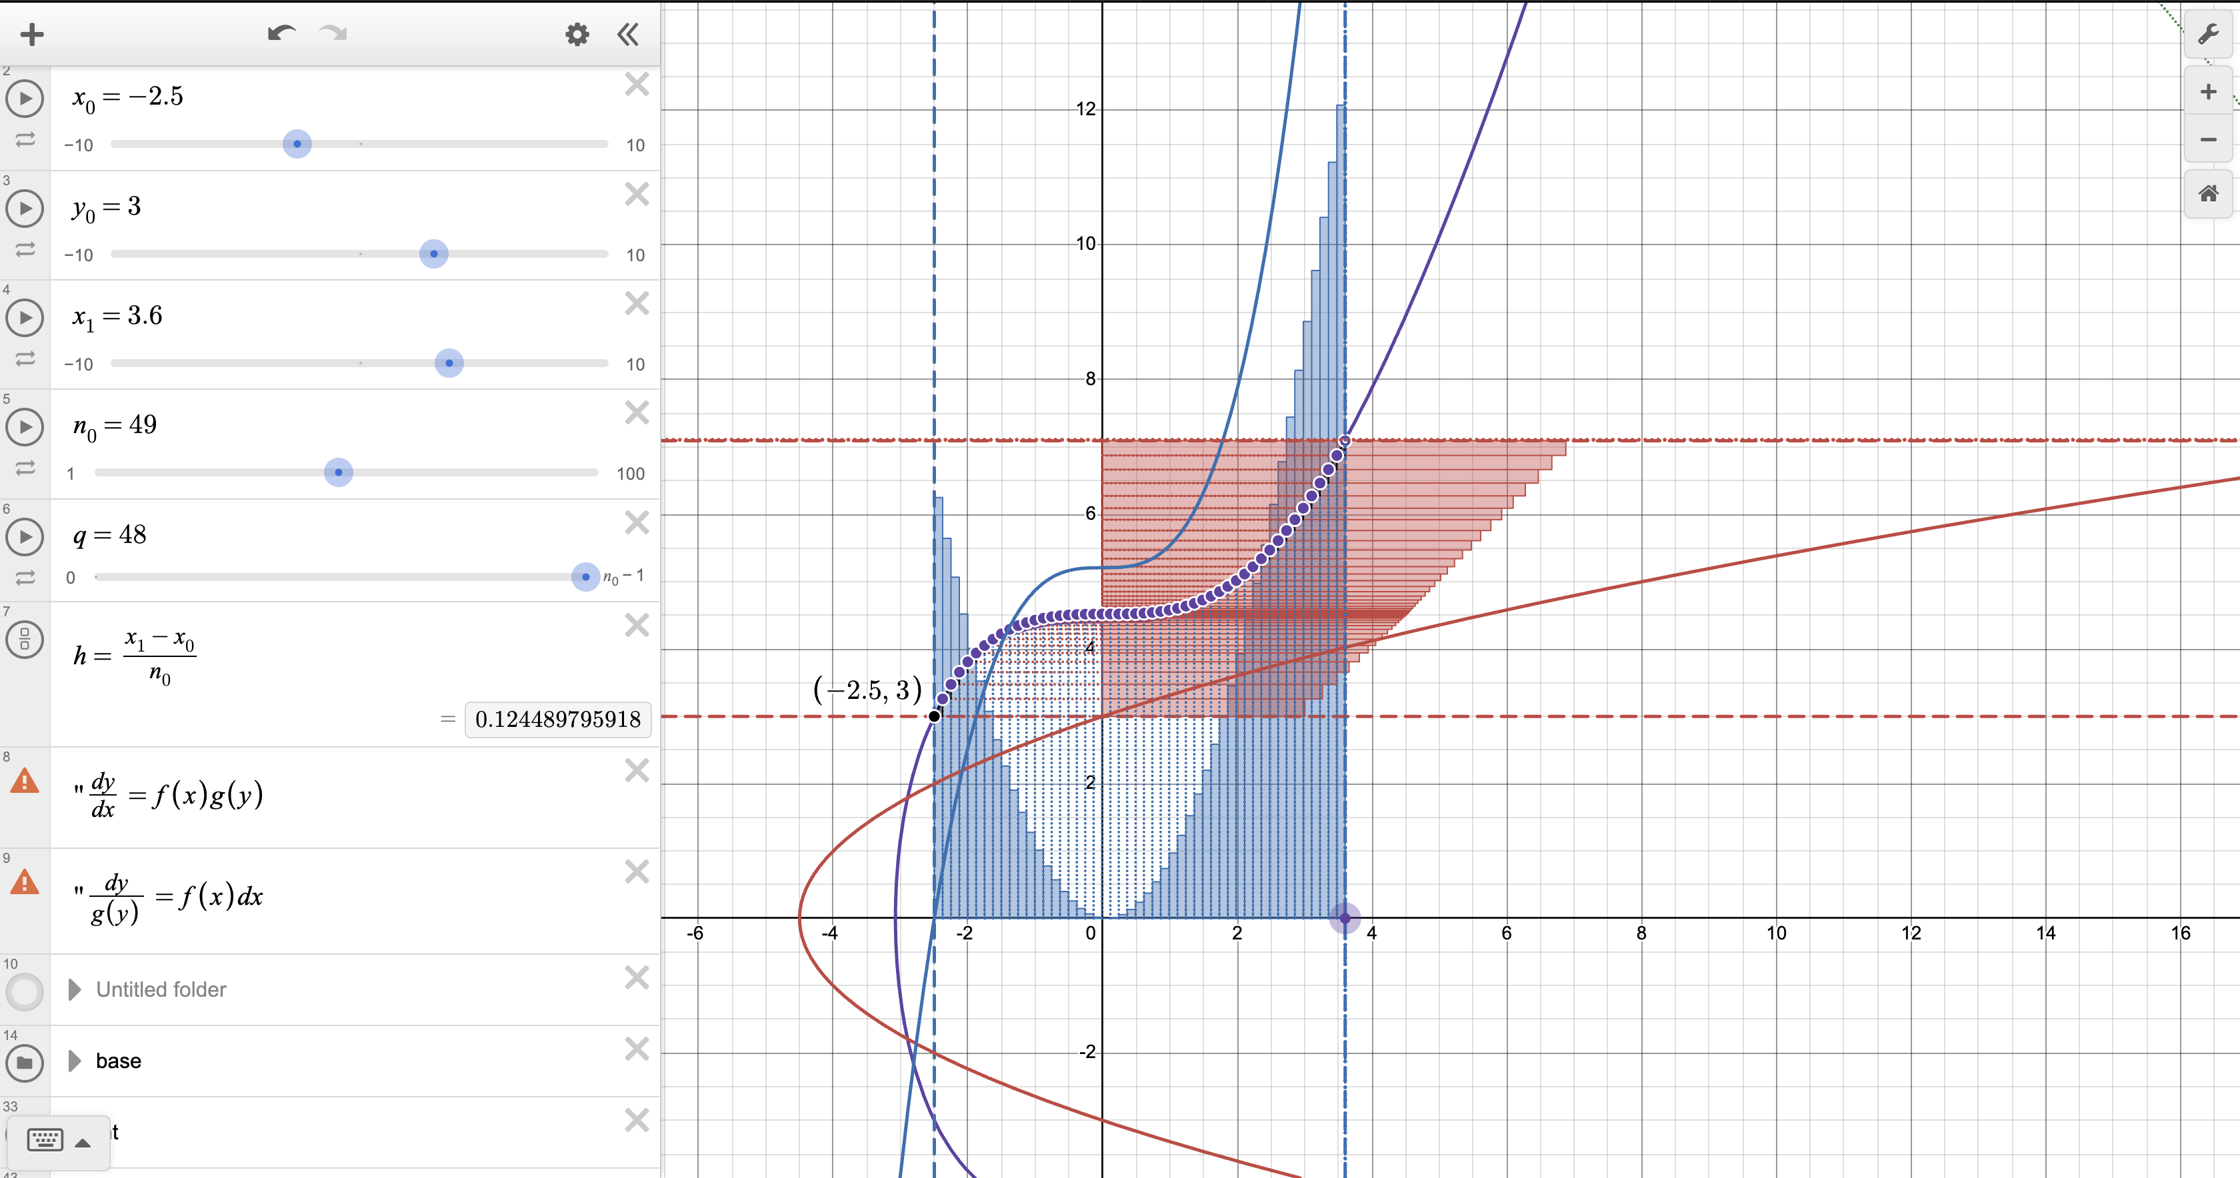
Task: Open expression list settings gear
Action: [x=577, y=35]
